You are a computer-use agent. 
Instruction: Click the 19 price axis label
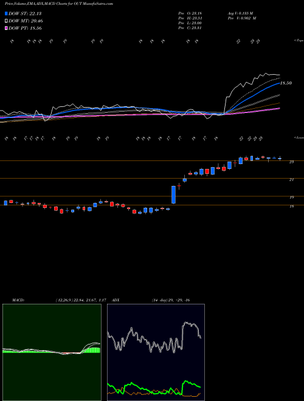[x=291, y=197]
